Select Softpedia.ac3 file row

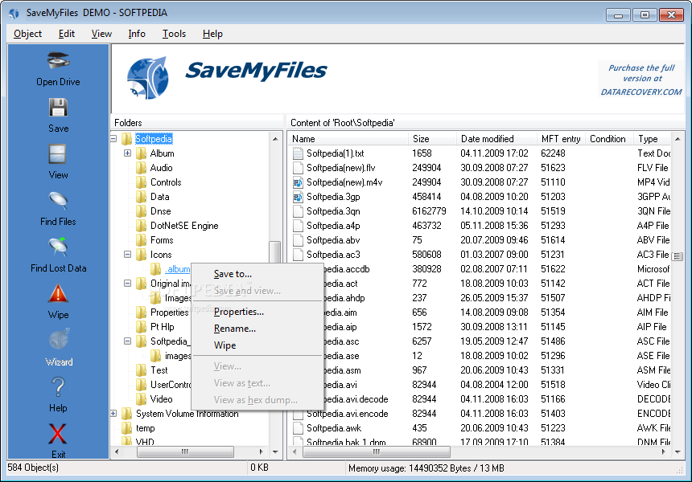(x=481, y=255)
